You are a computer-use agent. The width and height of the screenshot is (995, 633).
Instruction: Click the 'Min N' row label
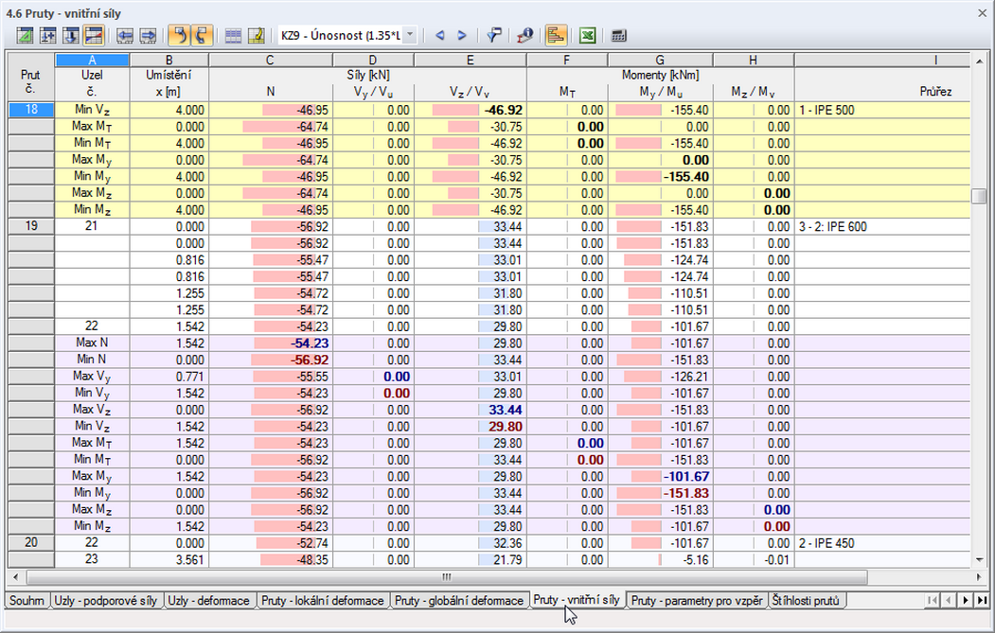(92, 359)
